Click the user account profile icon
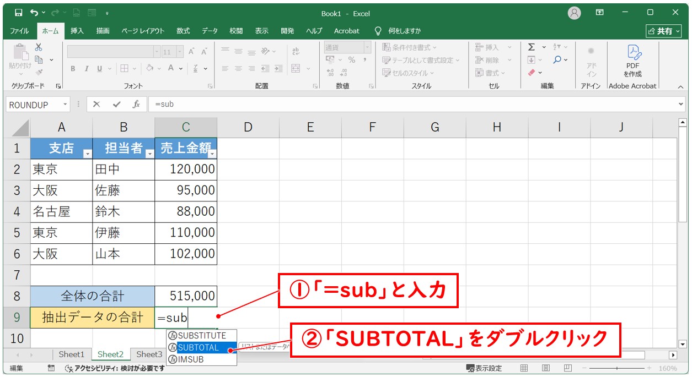 pos(575,13)
